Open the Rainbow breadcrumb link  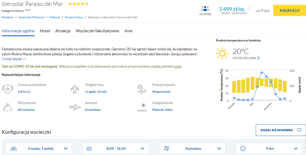[x=8, y=17]
